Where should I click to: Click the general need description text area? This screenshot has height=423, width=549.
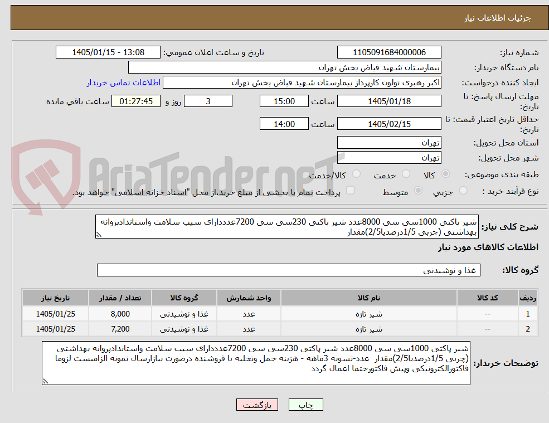[x=286, y=227]
